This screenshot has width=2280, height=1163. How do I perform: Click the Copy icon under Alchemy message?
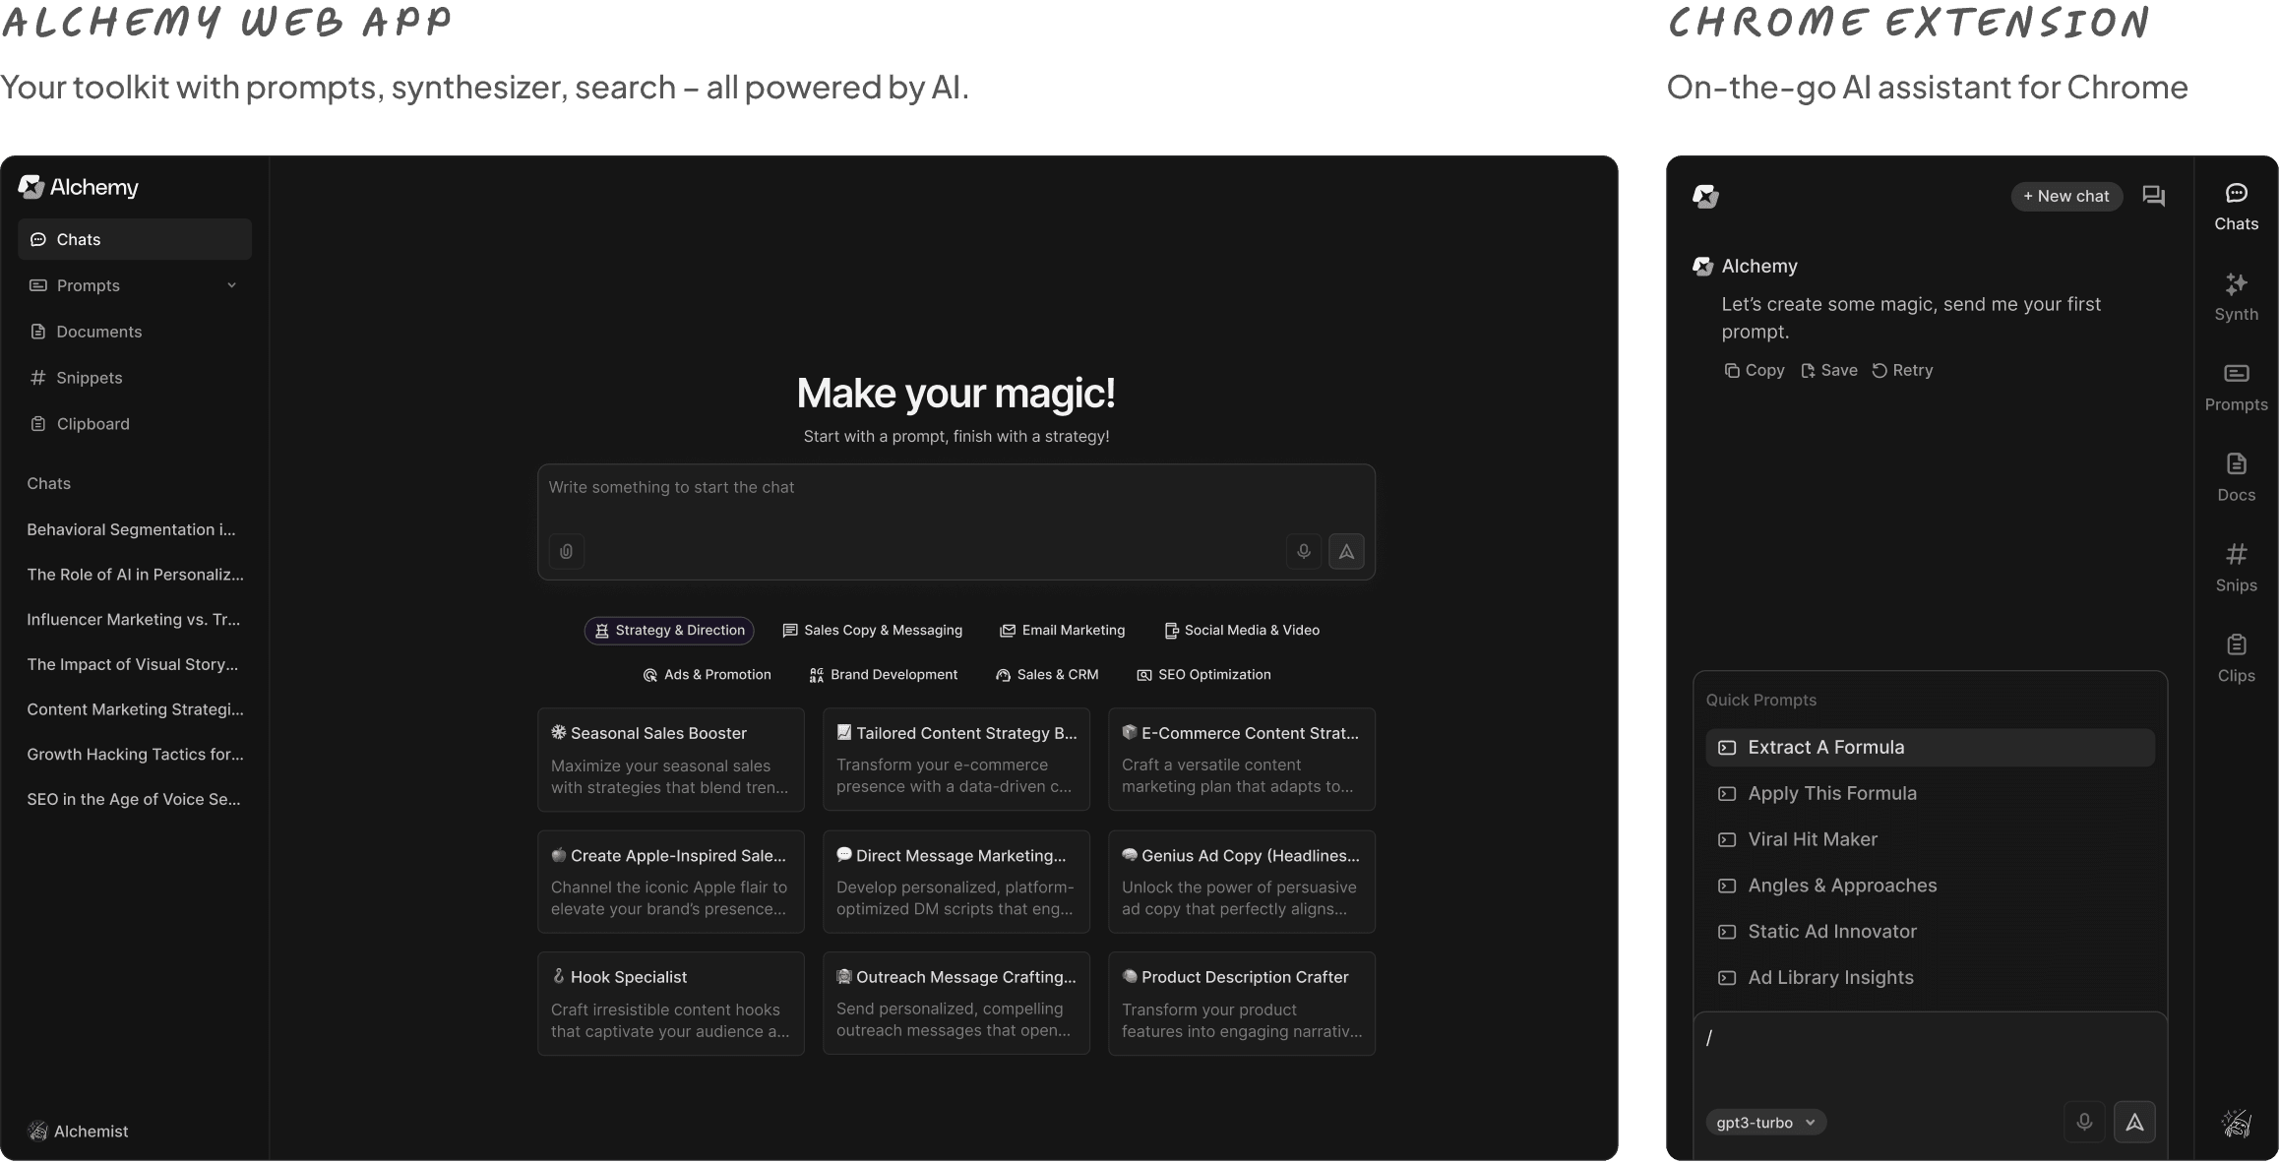[1732, 371]
